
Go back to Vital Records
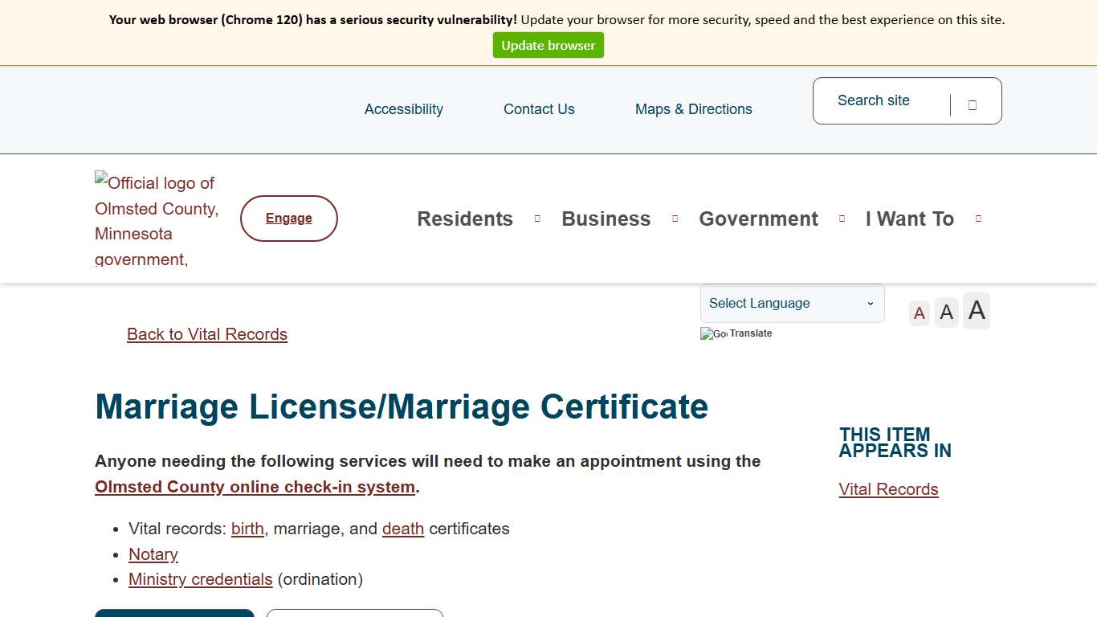coord(206,334)
